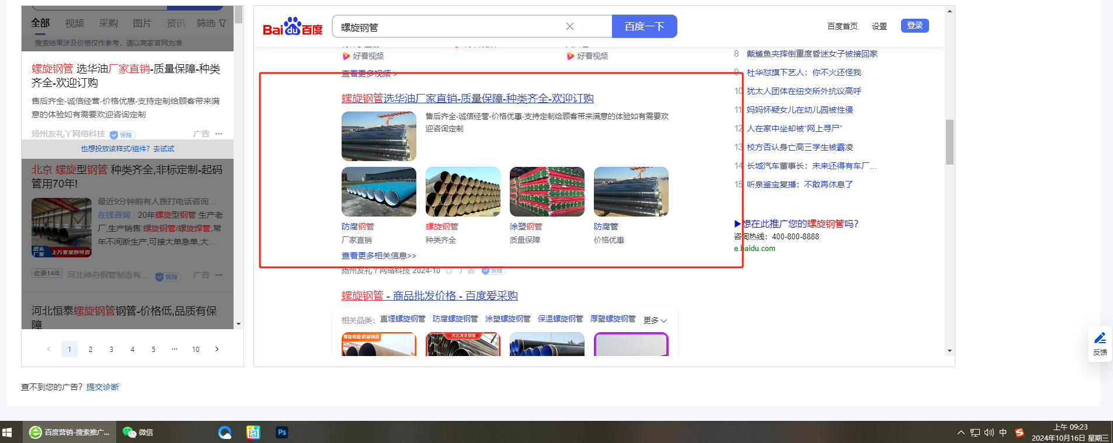Open the blue browser icon beside 微信
This screenshot has width=1113, height=443.
pyautogui.click(x=225, y=432)
